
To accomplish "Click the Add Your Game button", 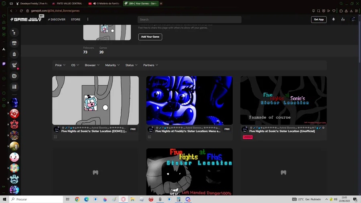I will pos(150,37).
